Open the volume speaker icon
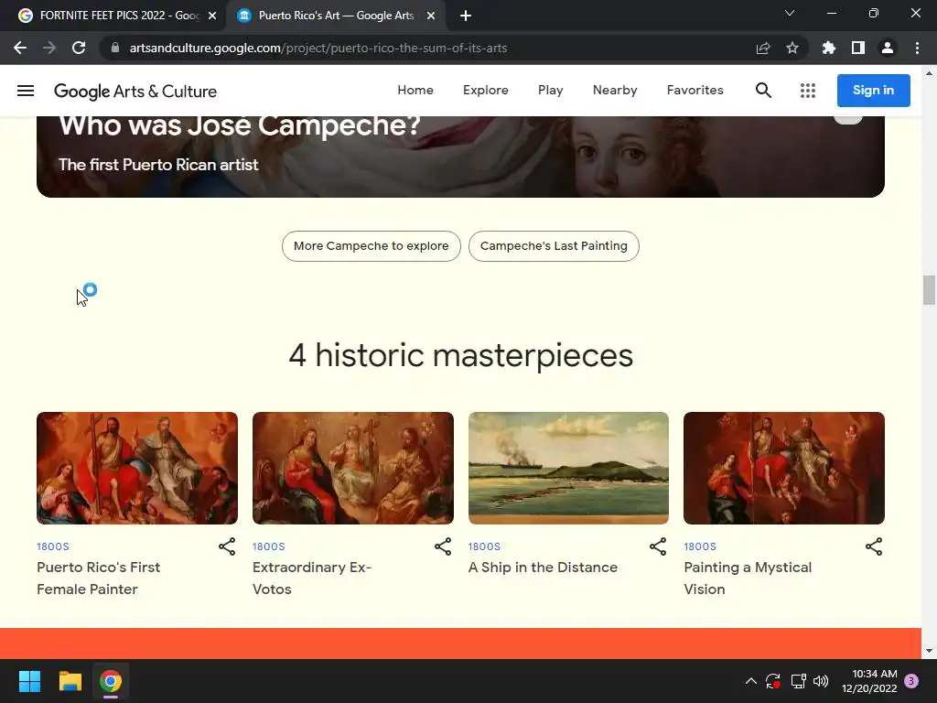 [x=821, y=681]
